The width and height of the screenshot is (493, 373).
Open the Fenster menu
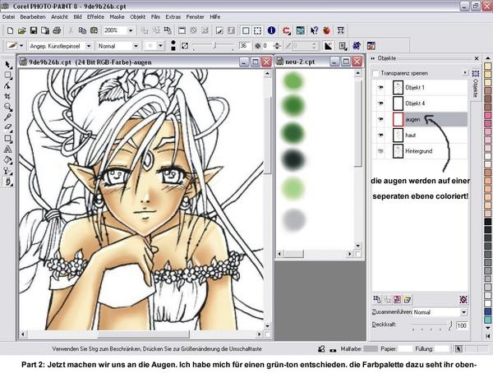tap(195, 17)
